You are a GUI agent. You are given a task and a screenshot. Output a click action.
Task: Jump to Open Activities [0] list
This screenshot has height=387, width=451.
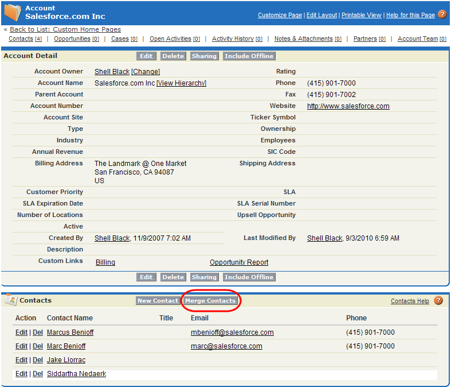point(175,38)
